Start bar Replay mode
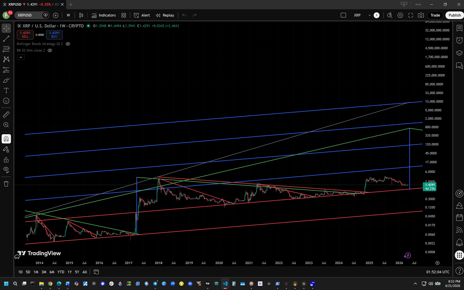 click(165, 15)
